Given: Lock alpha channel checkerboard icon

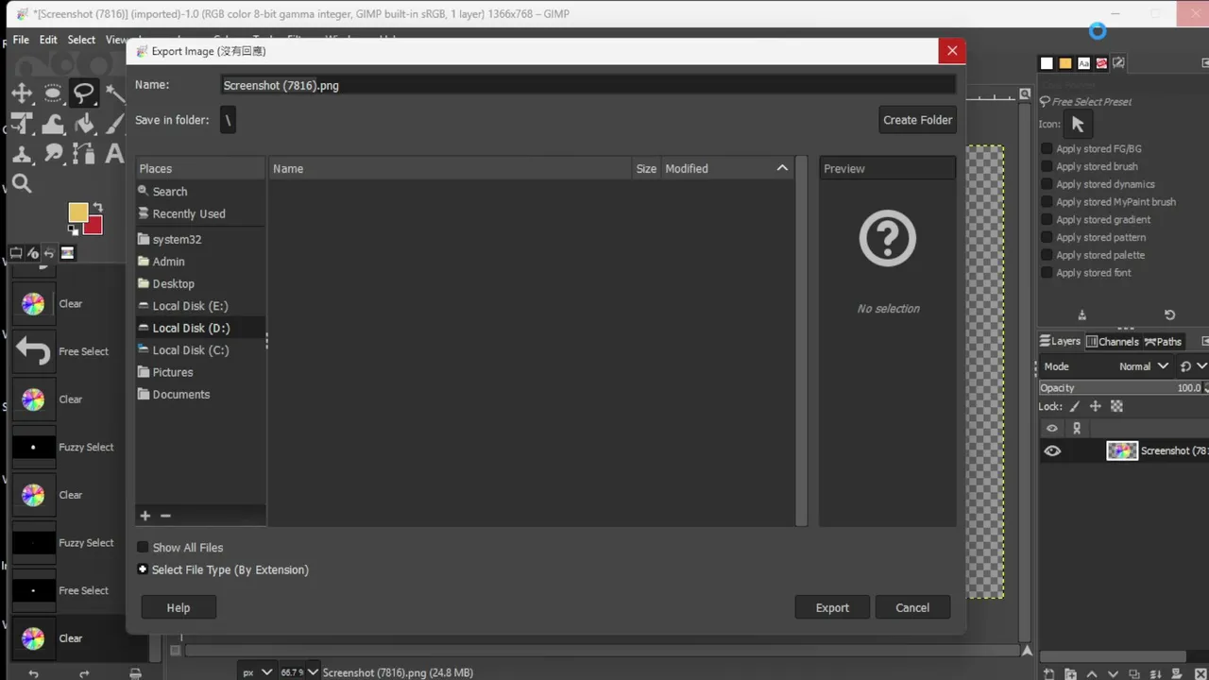Looking at the screenshot, I should tap(1116, 406).
